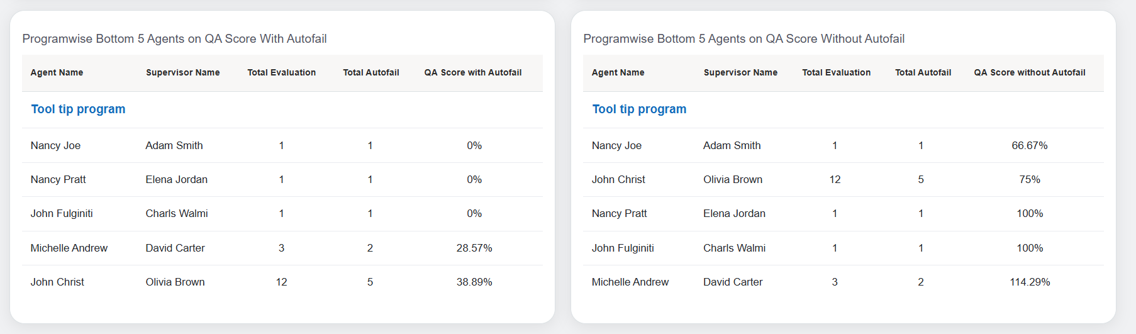This screenshot has width=1136, height=334.
Task: Click Total Autofail header in Without Autofail table
Action: pos(923,73)
